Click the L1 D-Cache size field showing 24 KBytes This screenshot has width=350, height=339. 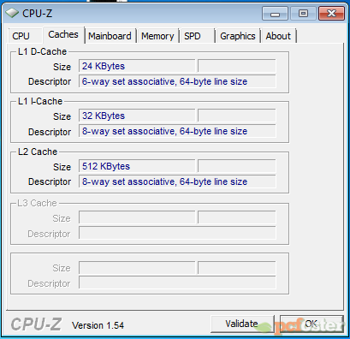point(137,66)
